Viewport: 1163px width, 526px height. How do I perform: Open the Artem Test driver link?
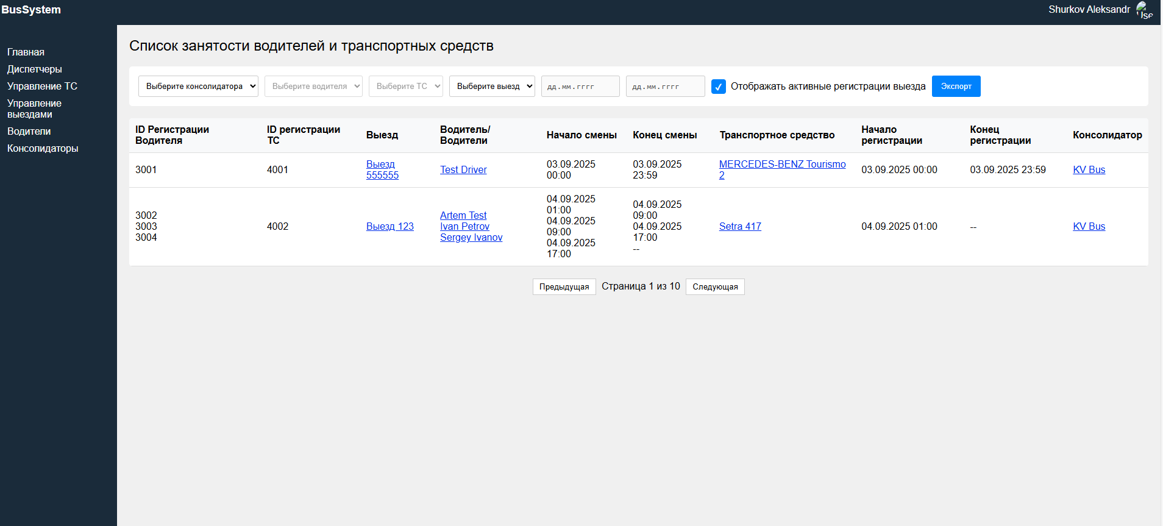[x=463, y=216]
